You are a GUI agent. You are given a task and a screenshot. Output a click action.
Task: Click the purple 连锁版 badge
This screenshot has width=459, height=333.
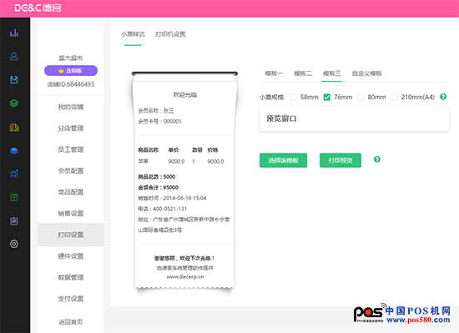click(x=71, y=70)
